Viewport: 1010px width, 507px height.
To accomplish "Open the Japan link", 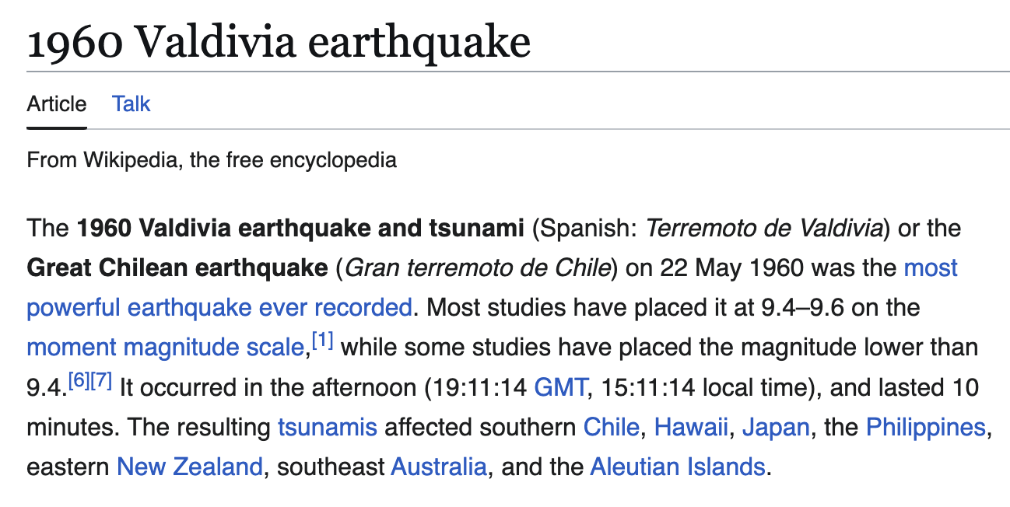I will point(776,428).
